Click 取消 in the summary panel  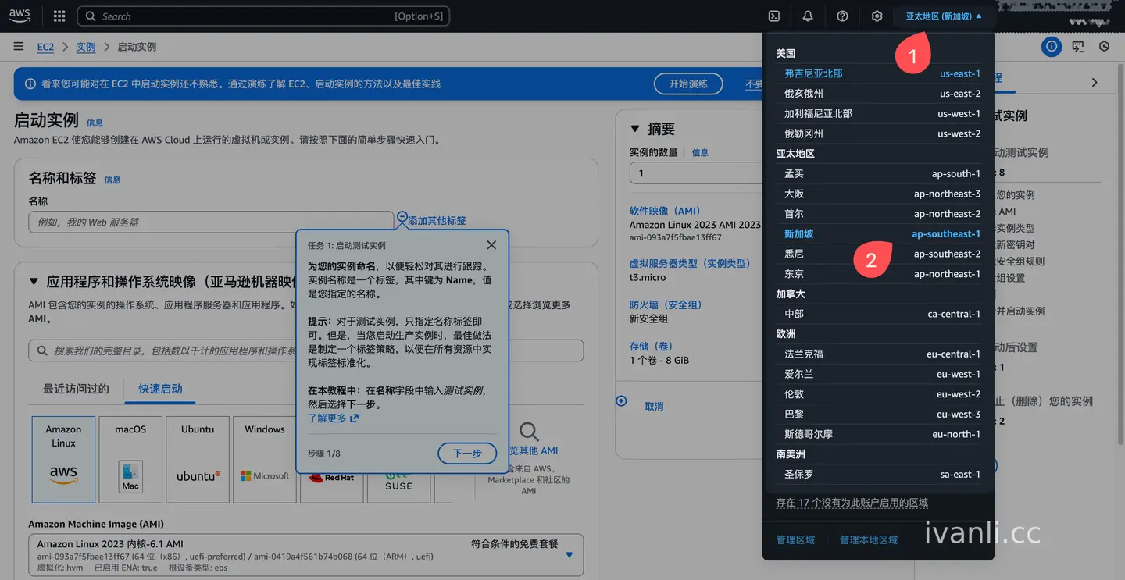click(654, 407)
